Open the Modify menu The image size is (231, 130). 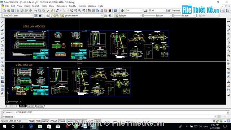(x=73, y=6)
